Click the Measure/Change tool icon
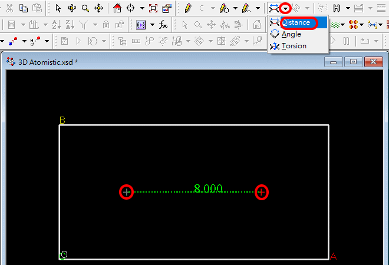This screenshot has height=265, width=389. pos(273,8)
